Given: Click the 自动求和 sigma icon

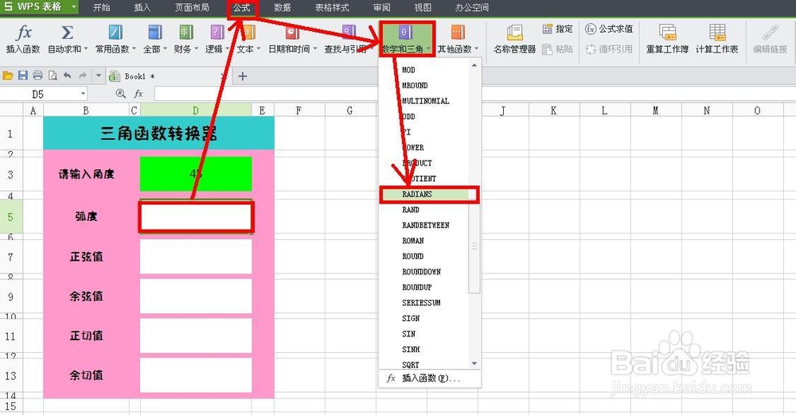Looking at the screenshot, I should 67,33.
